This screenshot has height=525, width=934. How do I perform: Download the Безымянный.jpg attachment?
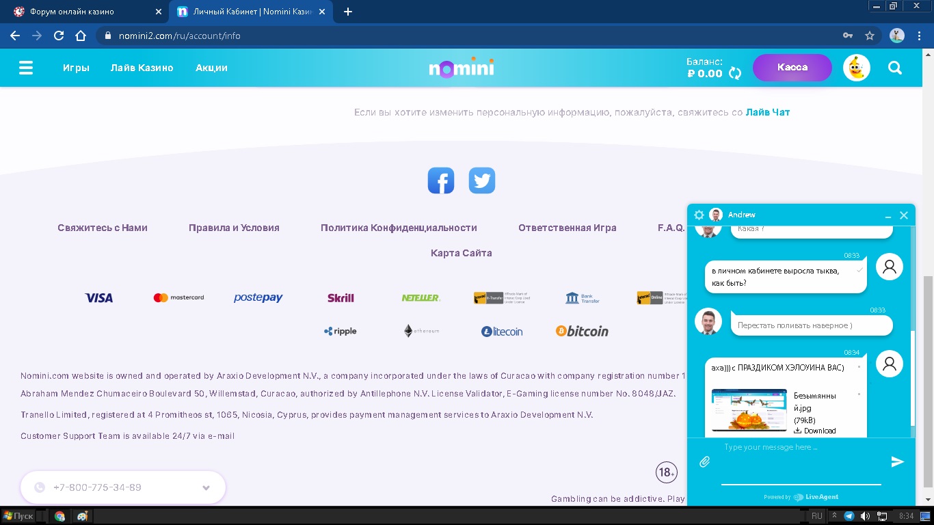[x=815, y=431]
